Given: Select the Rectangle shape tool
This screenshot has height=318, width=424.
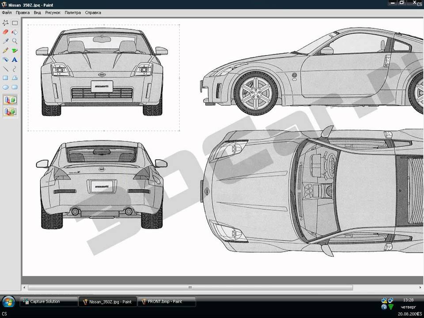Looking at the screenshot, I should pyautogui.click(x=5, y=78).
